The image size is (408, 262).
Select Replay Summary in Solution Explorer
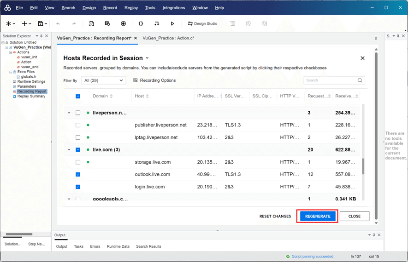[31, 96]
